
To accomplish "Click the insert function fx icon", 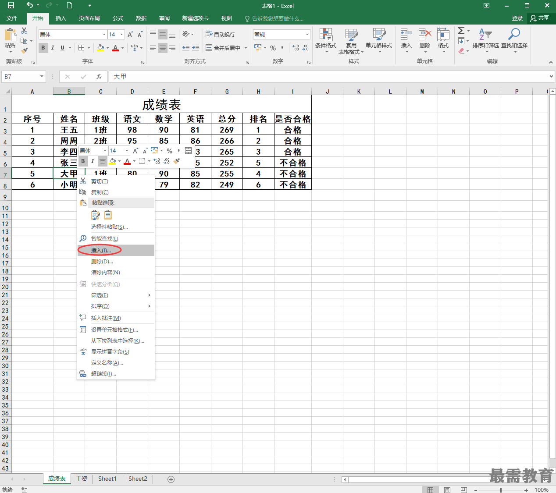I will click(x=99, y=77).
